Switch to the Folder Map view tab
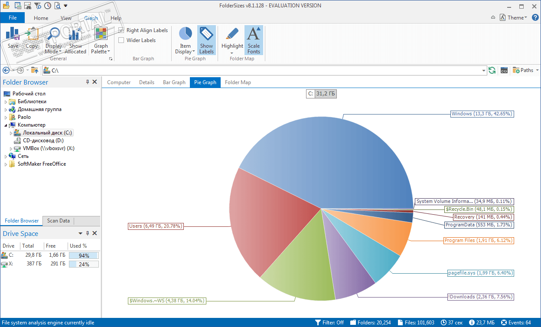 [x=238, y=82]
